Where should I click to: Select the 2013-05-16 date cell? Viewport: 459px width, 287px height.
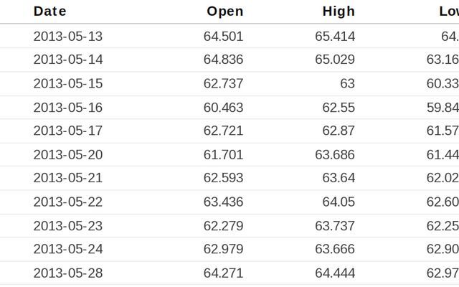pyautogui.click(x=68, y=108)
